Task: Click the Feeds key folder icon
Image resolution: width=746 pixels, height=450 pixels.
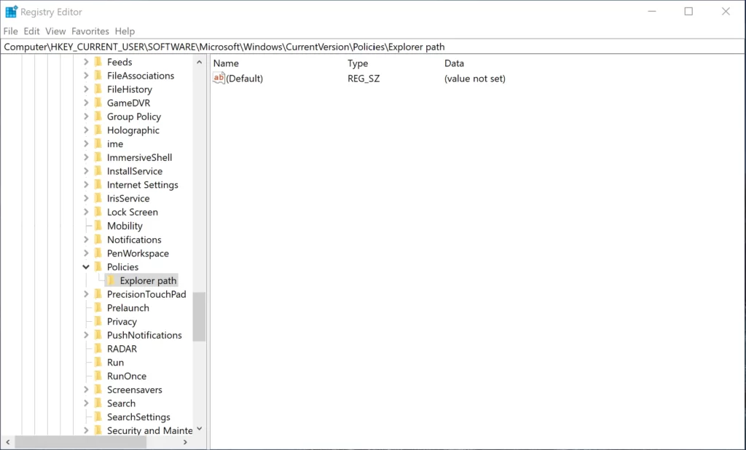Action: 99,61
